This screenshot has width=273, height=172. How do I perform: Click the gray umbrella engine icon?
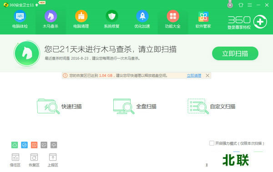tap(54, 145)
